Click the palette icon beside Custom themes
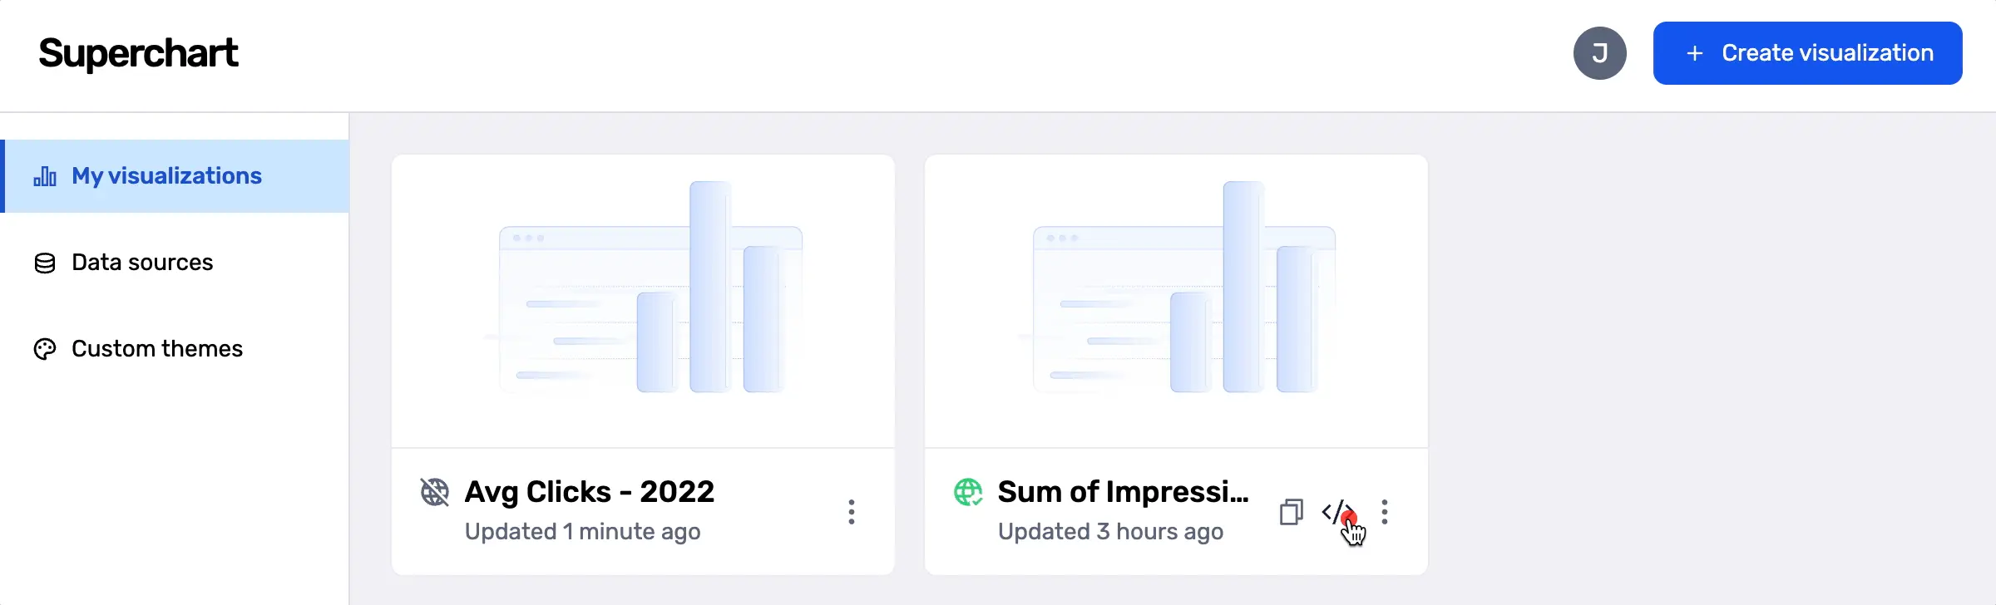Image resolution: width=1996 pixels, height=605 pixels. (45, 349)
